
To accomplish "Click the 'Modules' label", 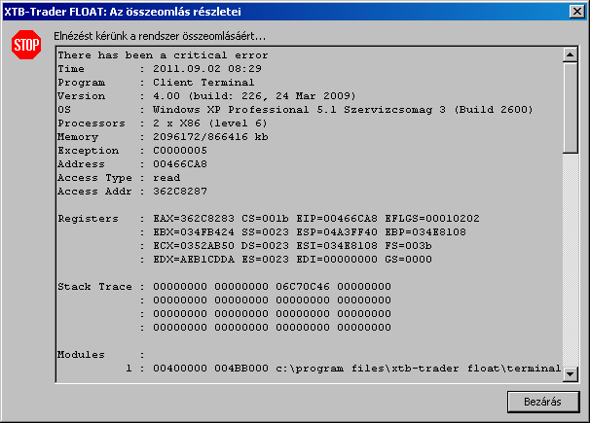I will coord(81,354).
